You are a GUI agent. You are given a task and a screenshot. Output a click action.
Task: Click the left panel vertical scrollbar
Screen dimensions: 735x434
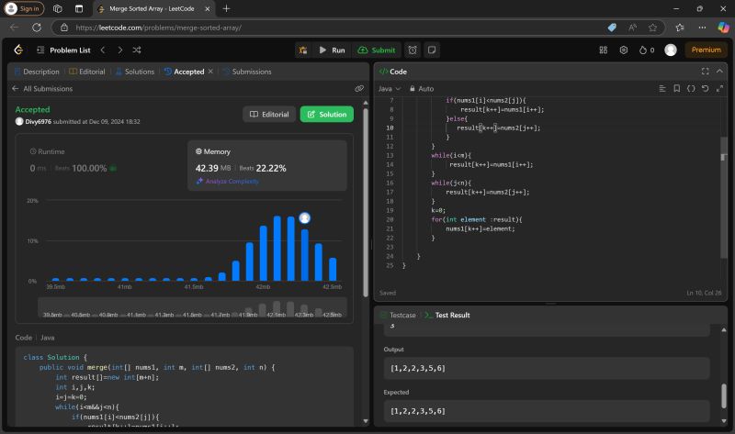pyautogui.click(x=366, y=201)
